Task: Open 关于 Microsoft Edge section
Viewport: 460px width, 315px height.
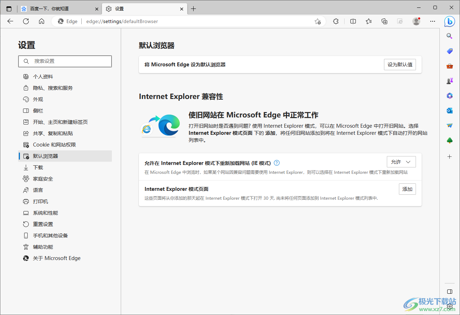Action: 65,258
